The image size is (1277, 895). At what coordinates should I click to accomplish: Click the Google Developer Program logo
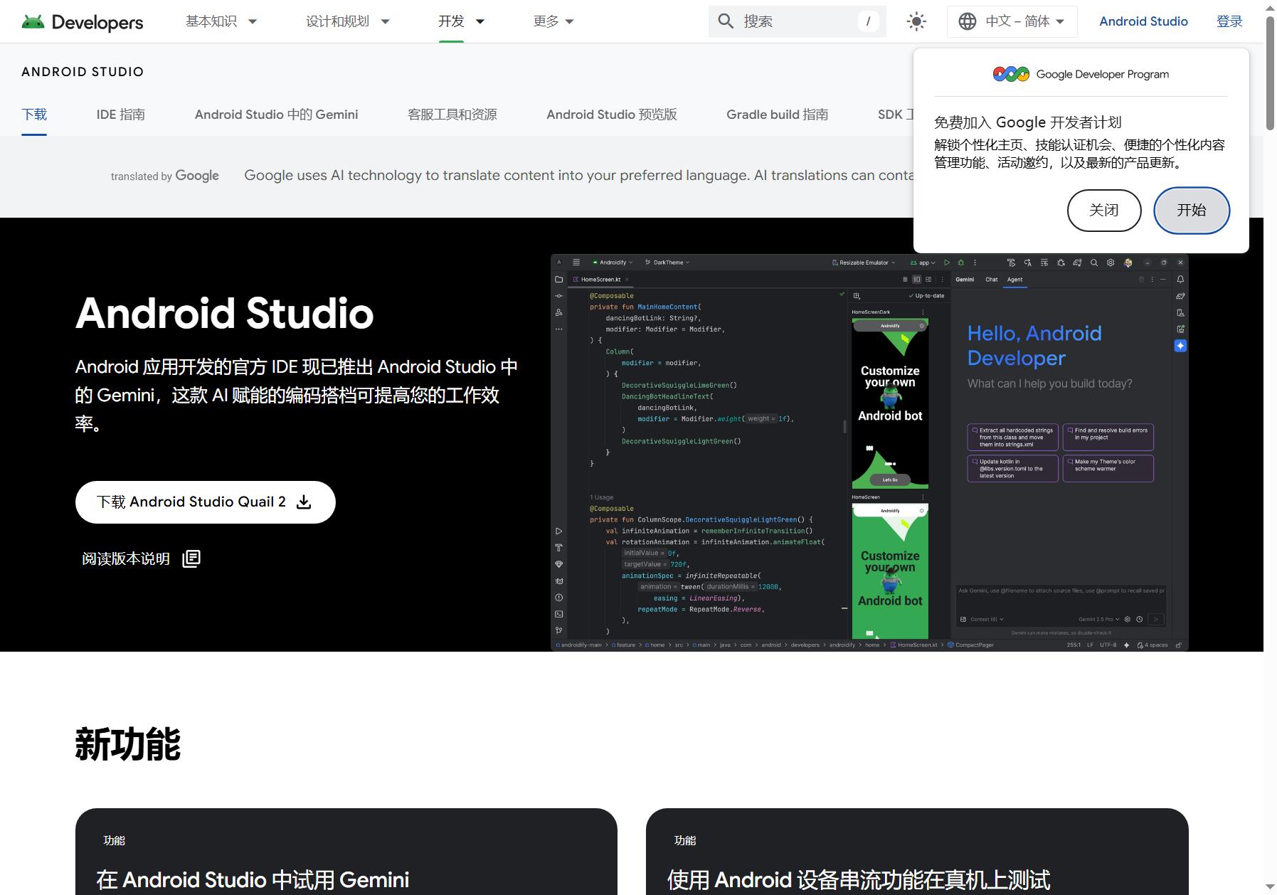[1011, 74]
